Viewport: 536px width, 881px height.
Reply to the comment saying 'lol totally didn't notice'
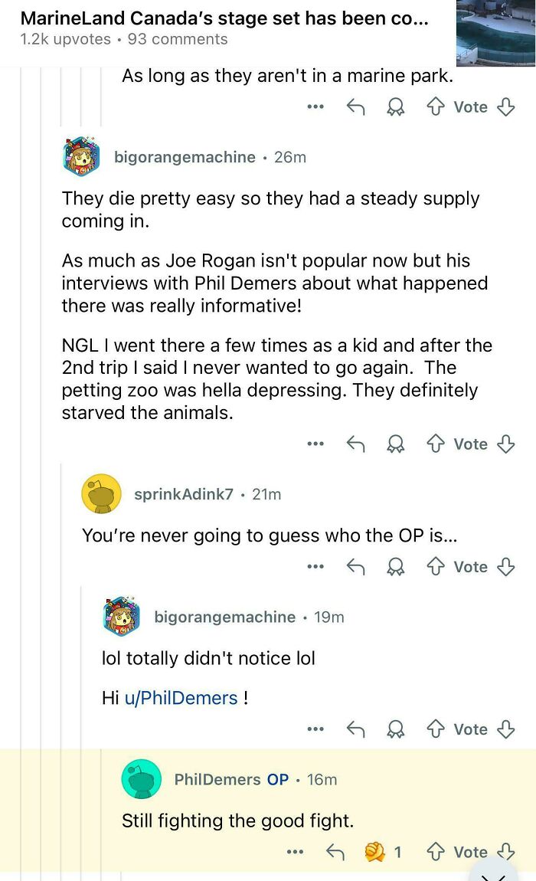pos(355,729)
